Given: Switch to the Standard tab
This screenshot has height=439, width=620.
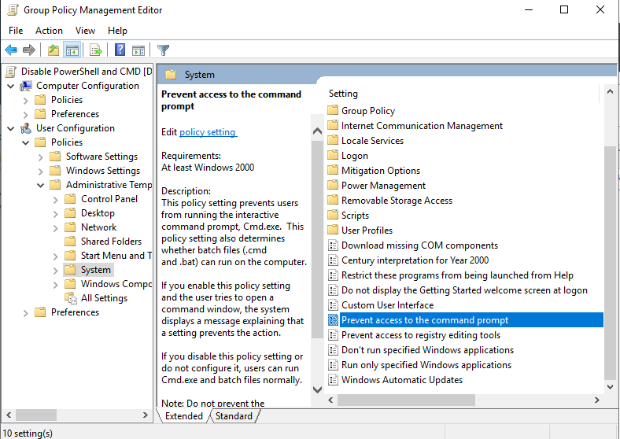Looking at the screenshot, I should 234,416.
